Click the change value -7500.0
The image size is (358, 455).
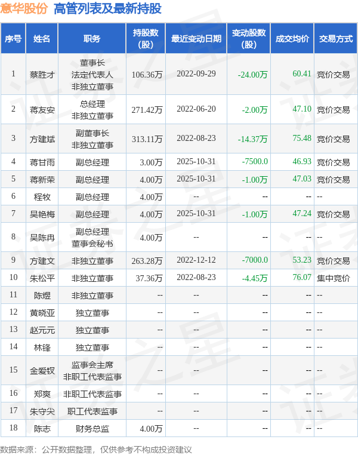255,161
